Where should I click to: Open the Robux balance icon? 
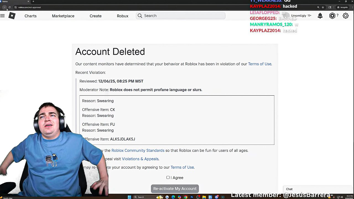[x=332, y=16]
